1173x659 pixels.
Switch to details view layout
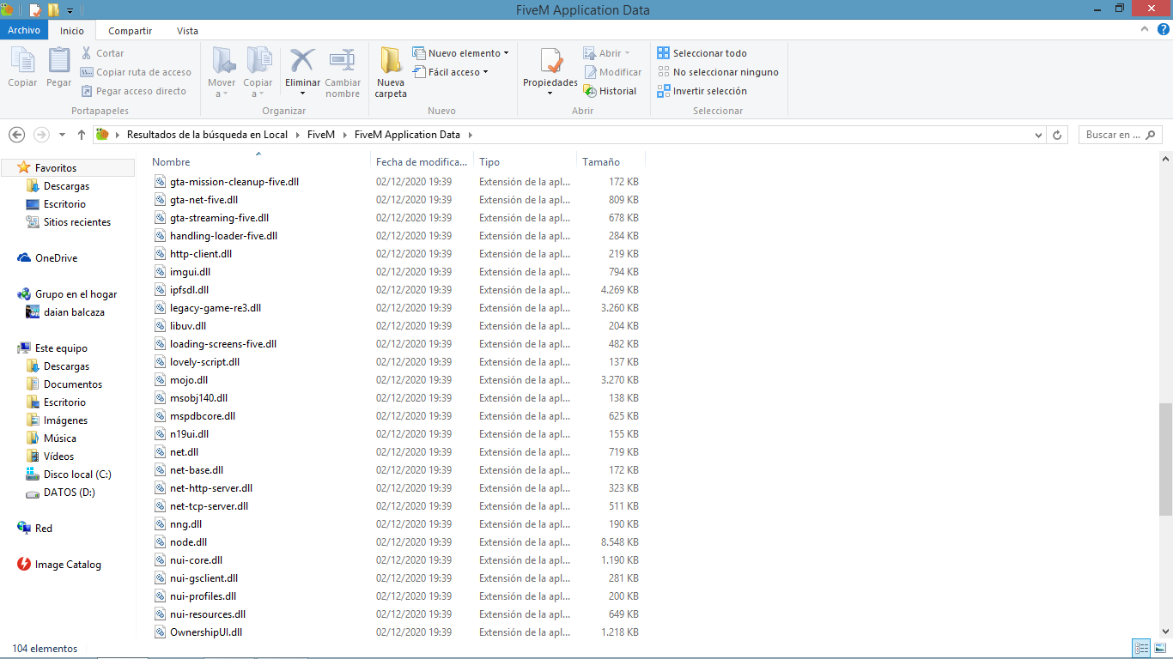click(1141, 649)
